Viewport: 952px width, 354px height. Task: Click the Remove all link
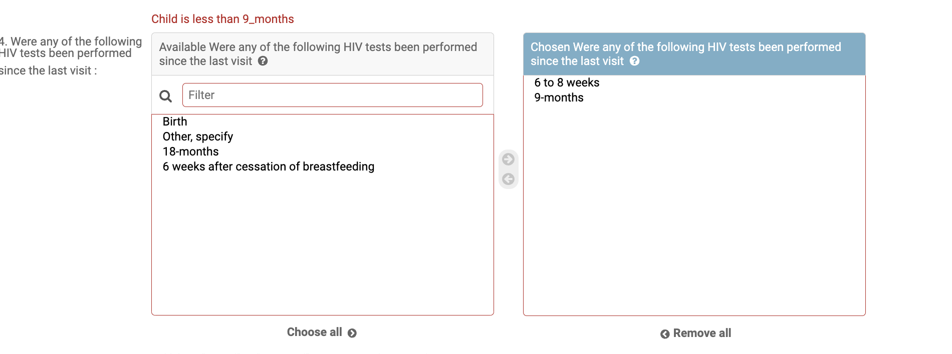tap(695, 333)
